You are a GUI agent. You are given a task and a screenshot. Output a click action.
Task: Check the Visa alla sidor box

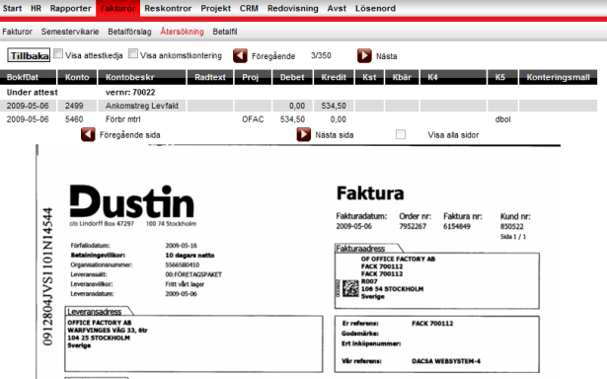point(401,134)
